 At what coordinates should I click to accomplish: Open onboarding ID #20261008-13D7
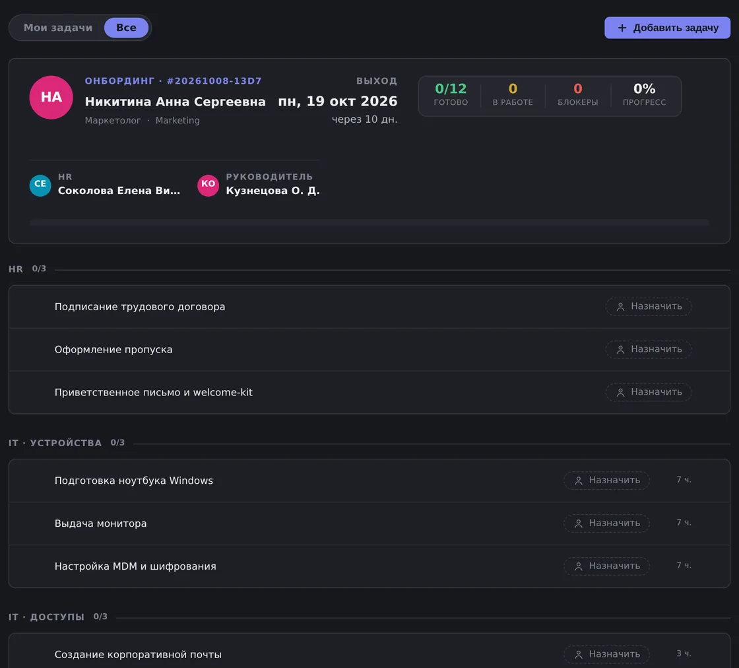[x=214, y=81]
